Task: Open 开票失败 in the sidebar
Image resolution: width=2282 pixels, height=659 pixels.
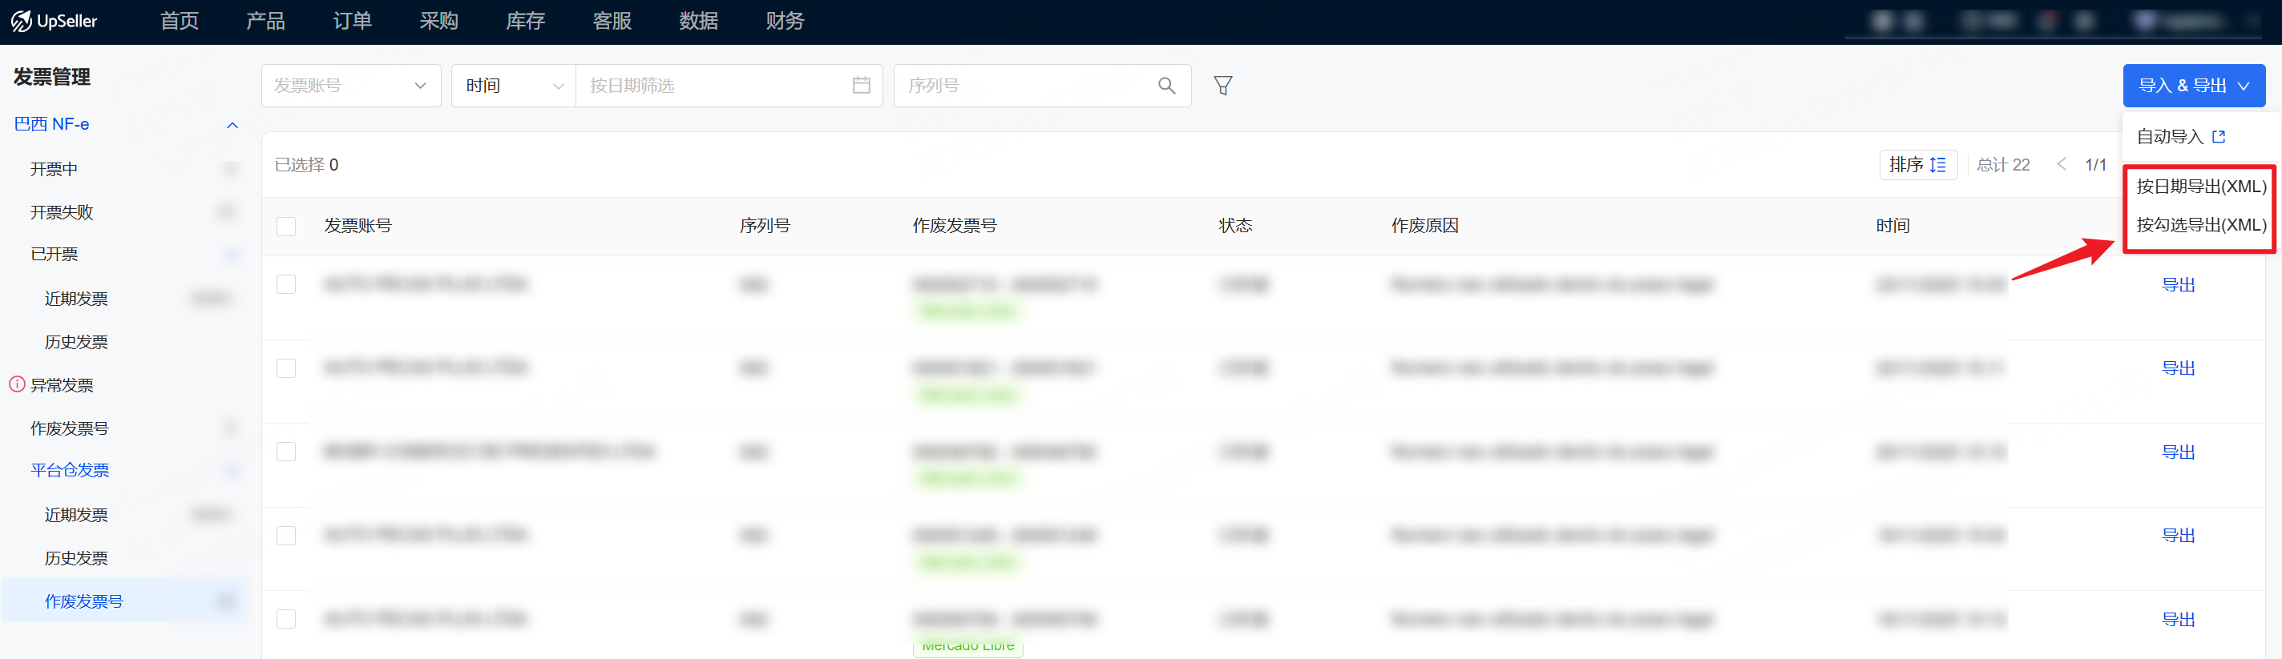Action: 62,212
